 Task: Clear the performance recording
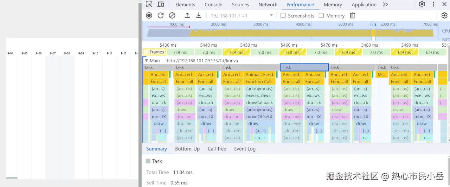point(172,15)
